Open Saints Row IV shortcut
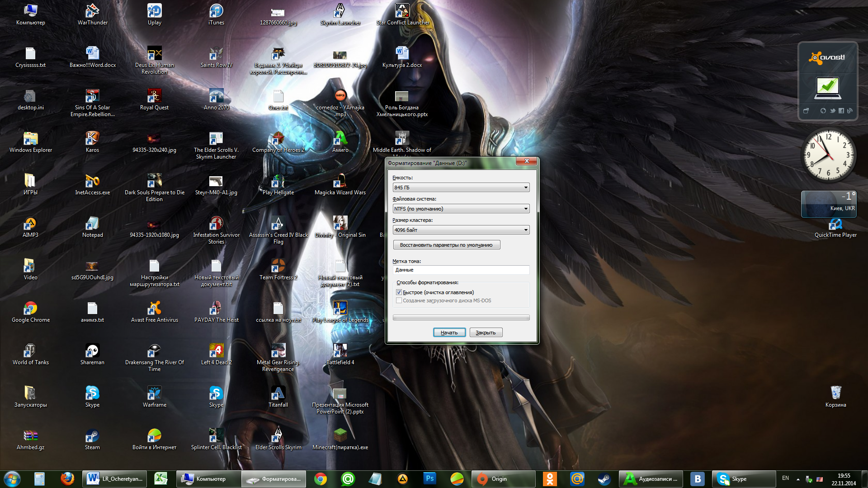 [216, 57]
